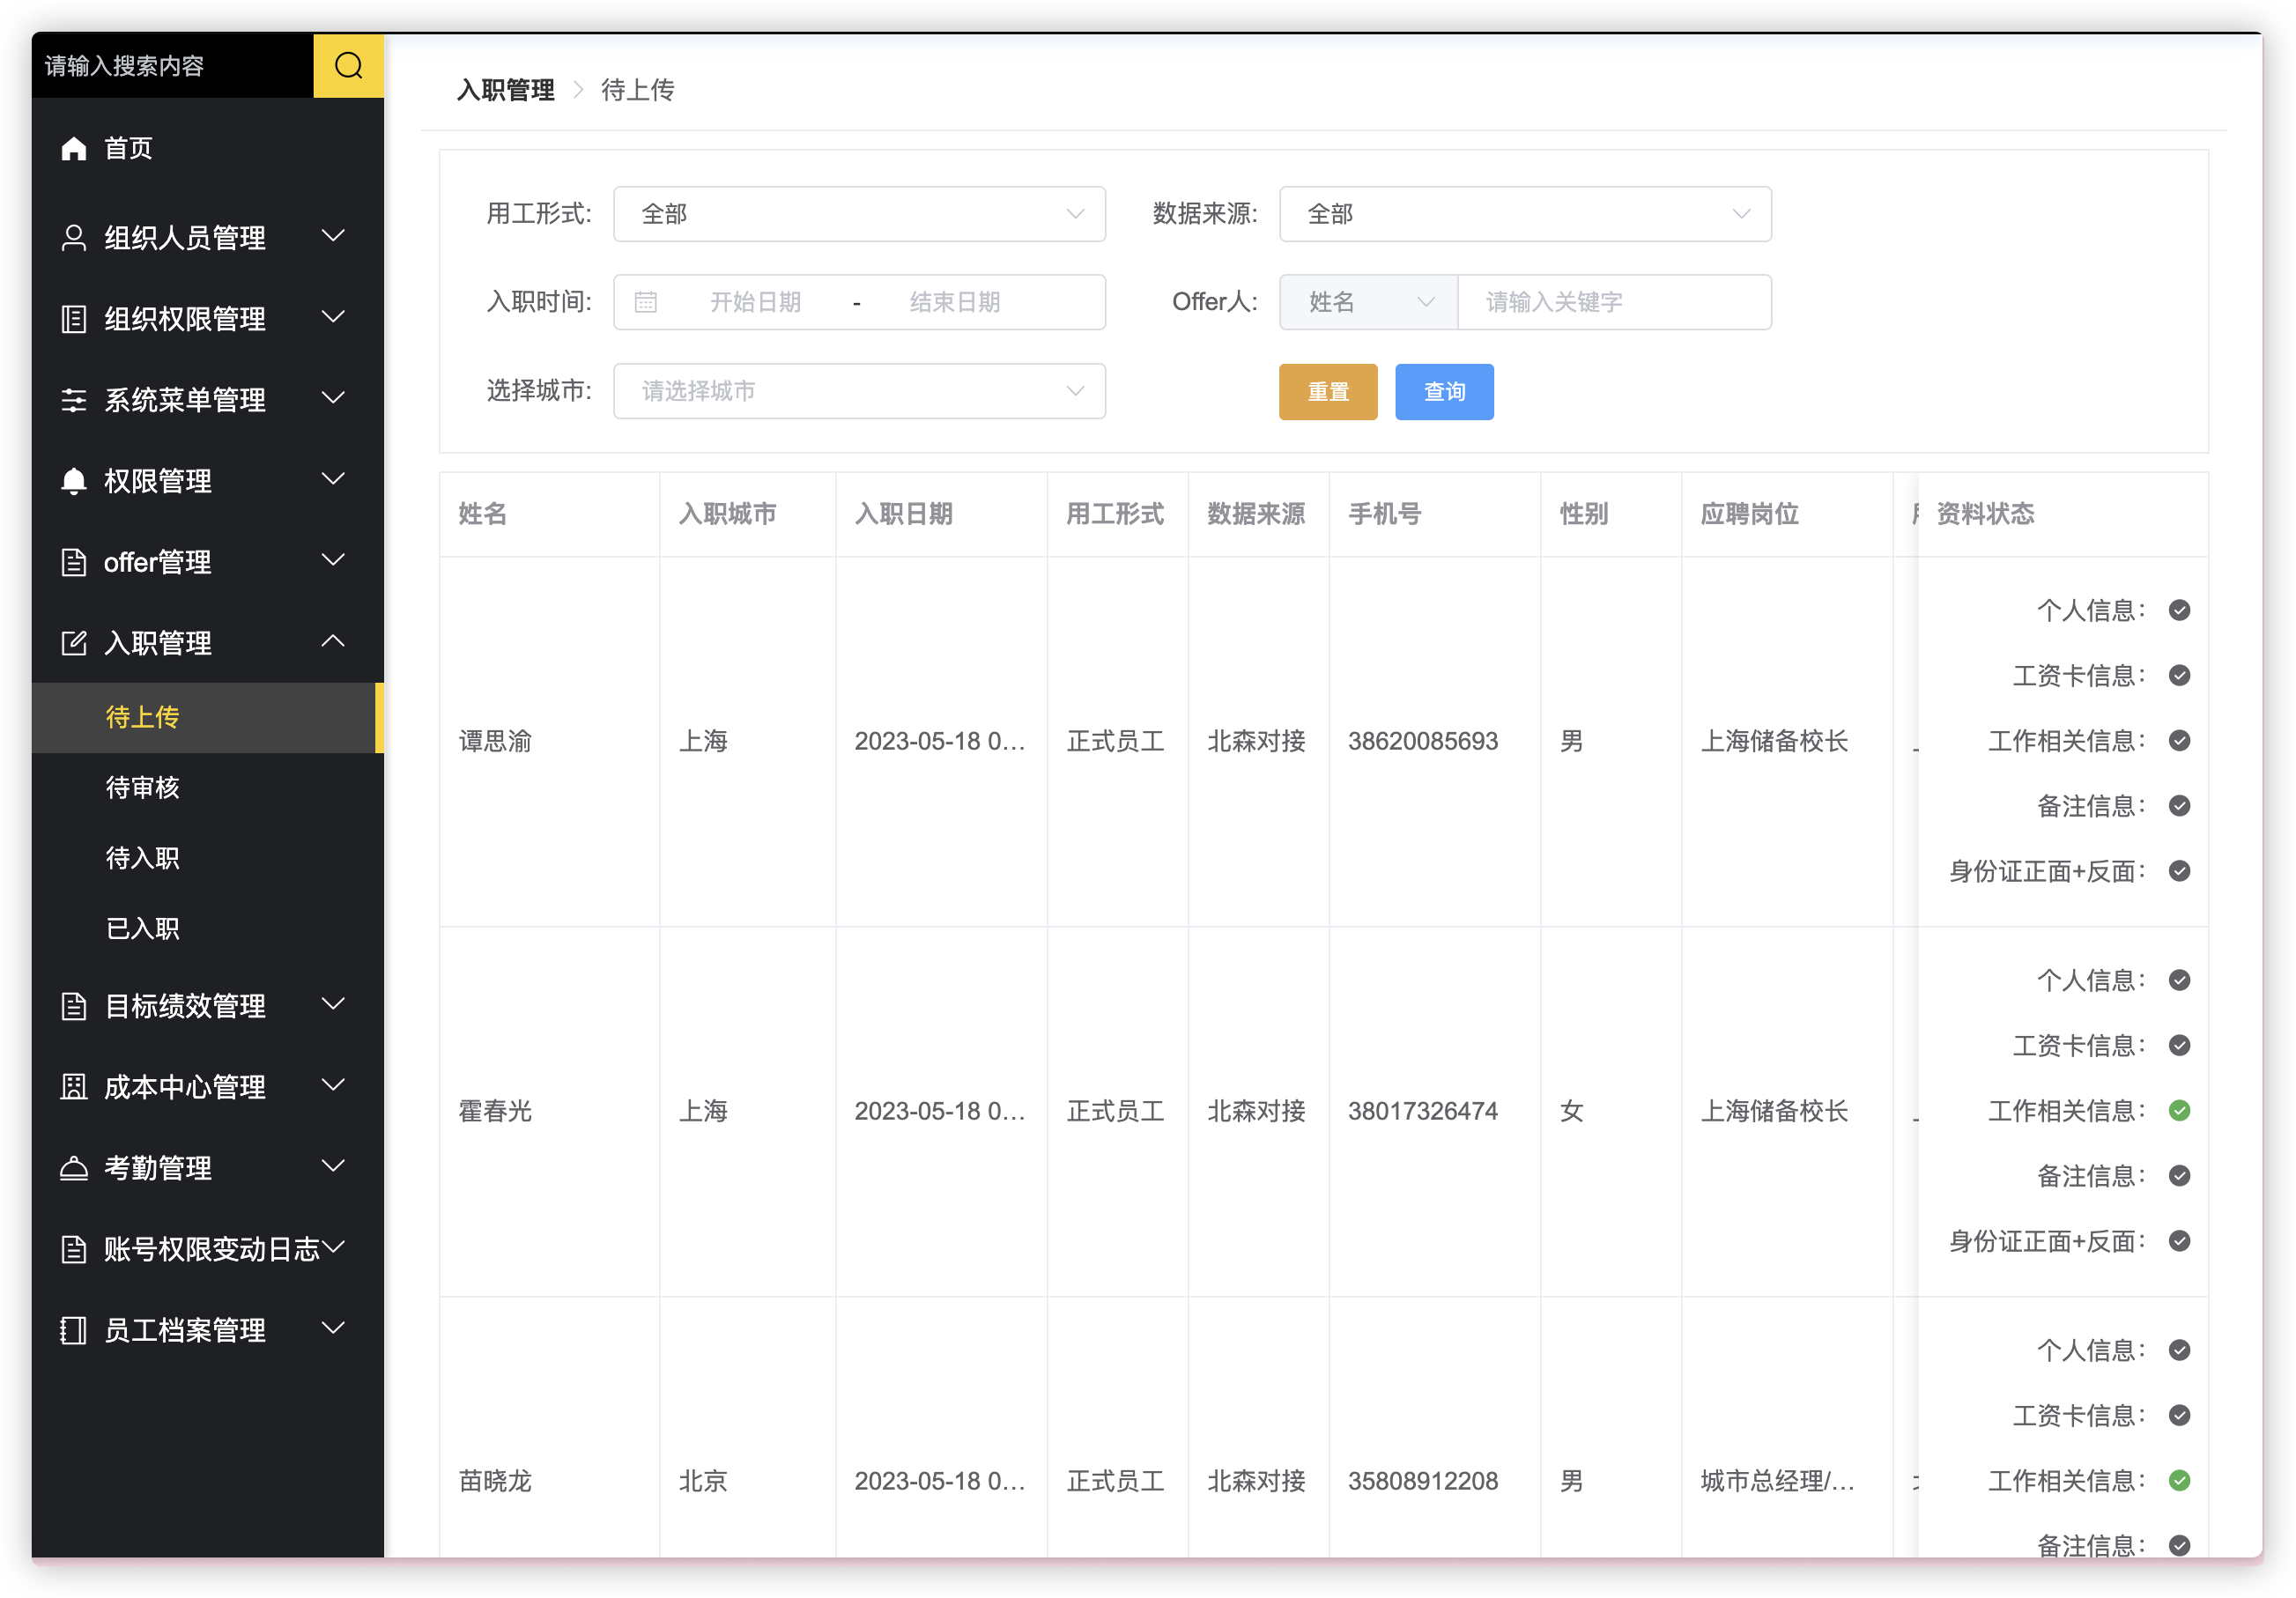The width and height of the screenshot is (2296, 1598).
Task: Click 谭思渝's 个人信息 status check icon
Action: tap(2179, 610)
